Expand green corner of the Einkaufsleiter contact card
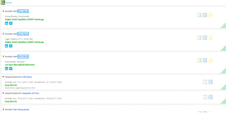 pyautogui.click(x=223, y=26)
